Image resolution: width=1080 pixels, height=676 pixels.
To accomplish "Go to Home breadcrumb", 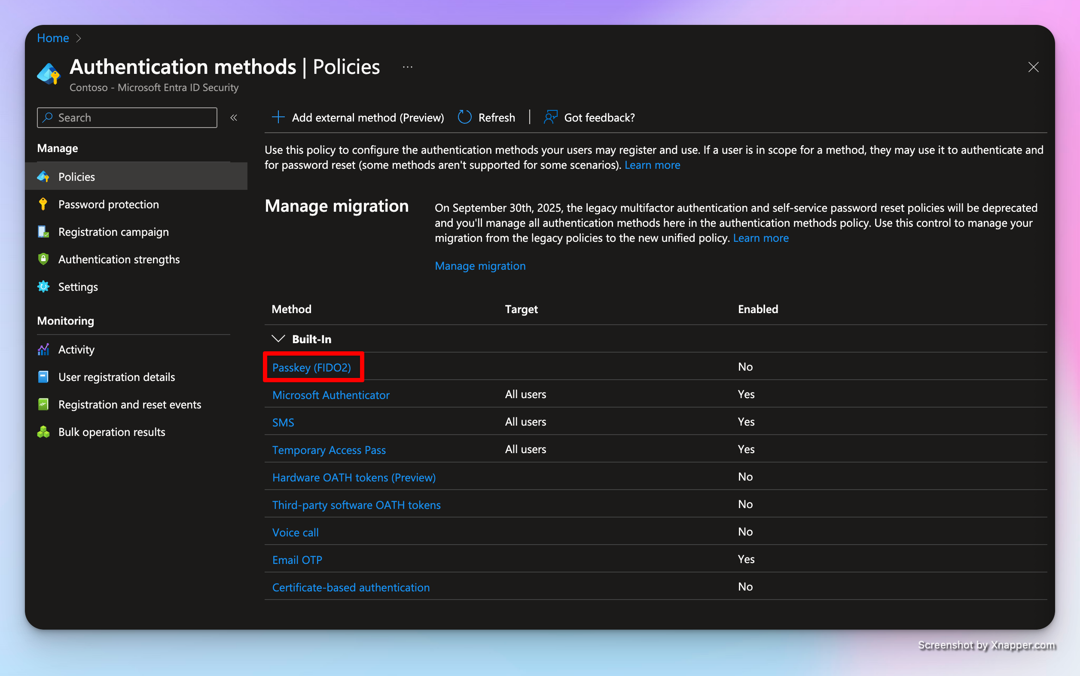I will [53, 39].
